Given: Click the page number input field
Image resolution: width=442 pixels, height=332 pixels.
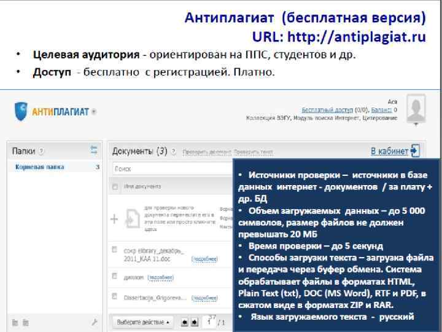Looking at the screenshot, I should tap(209, 322).
